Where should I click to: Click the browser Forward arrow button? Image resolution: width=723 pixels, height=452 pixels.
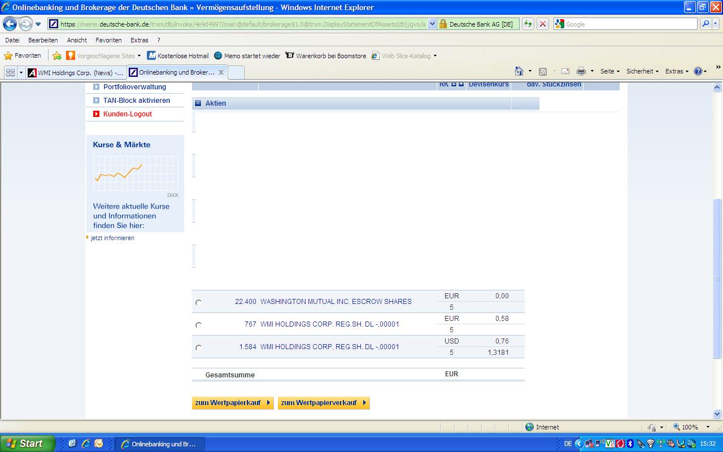click(25, 24)
